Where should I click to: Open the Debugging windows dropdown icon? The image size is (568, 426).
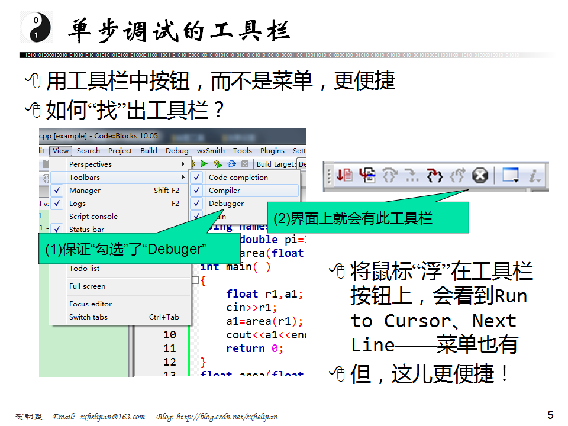click(x=511, y=176)
